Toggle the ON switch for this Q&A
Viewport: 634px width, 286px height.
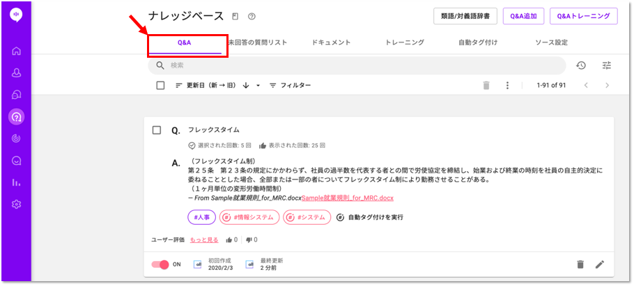click(160, 264)
